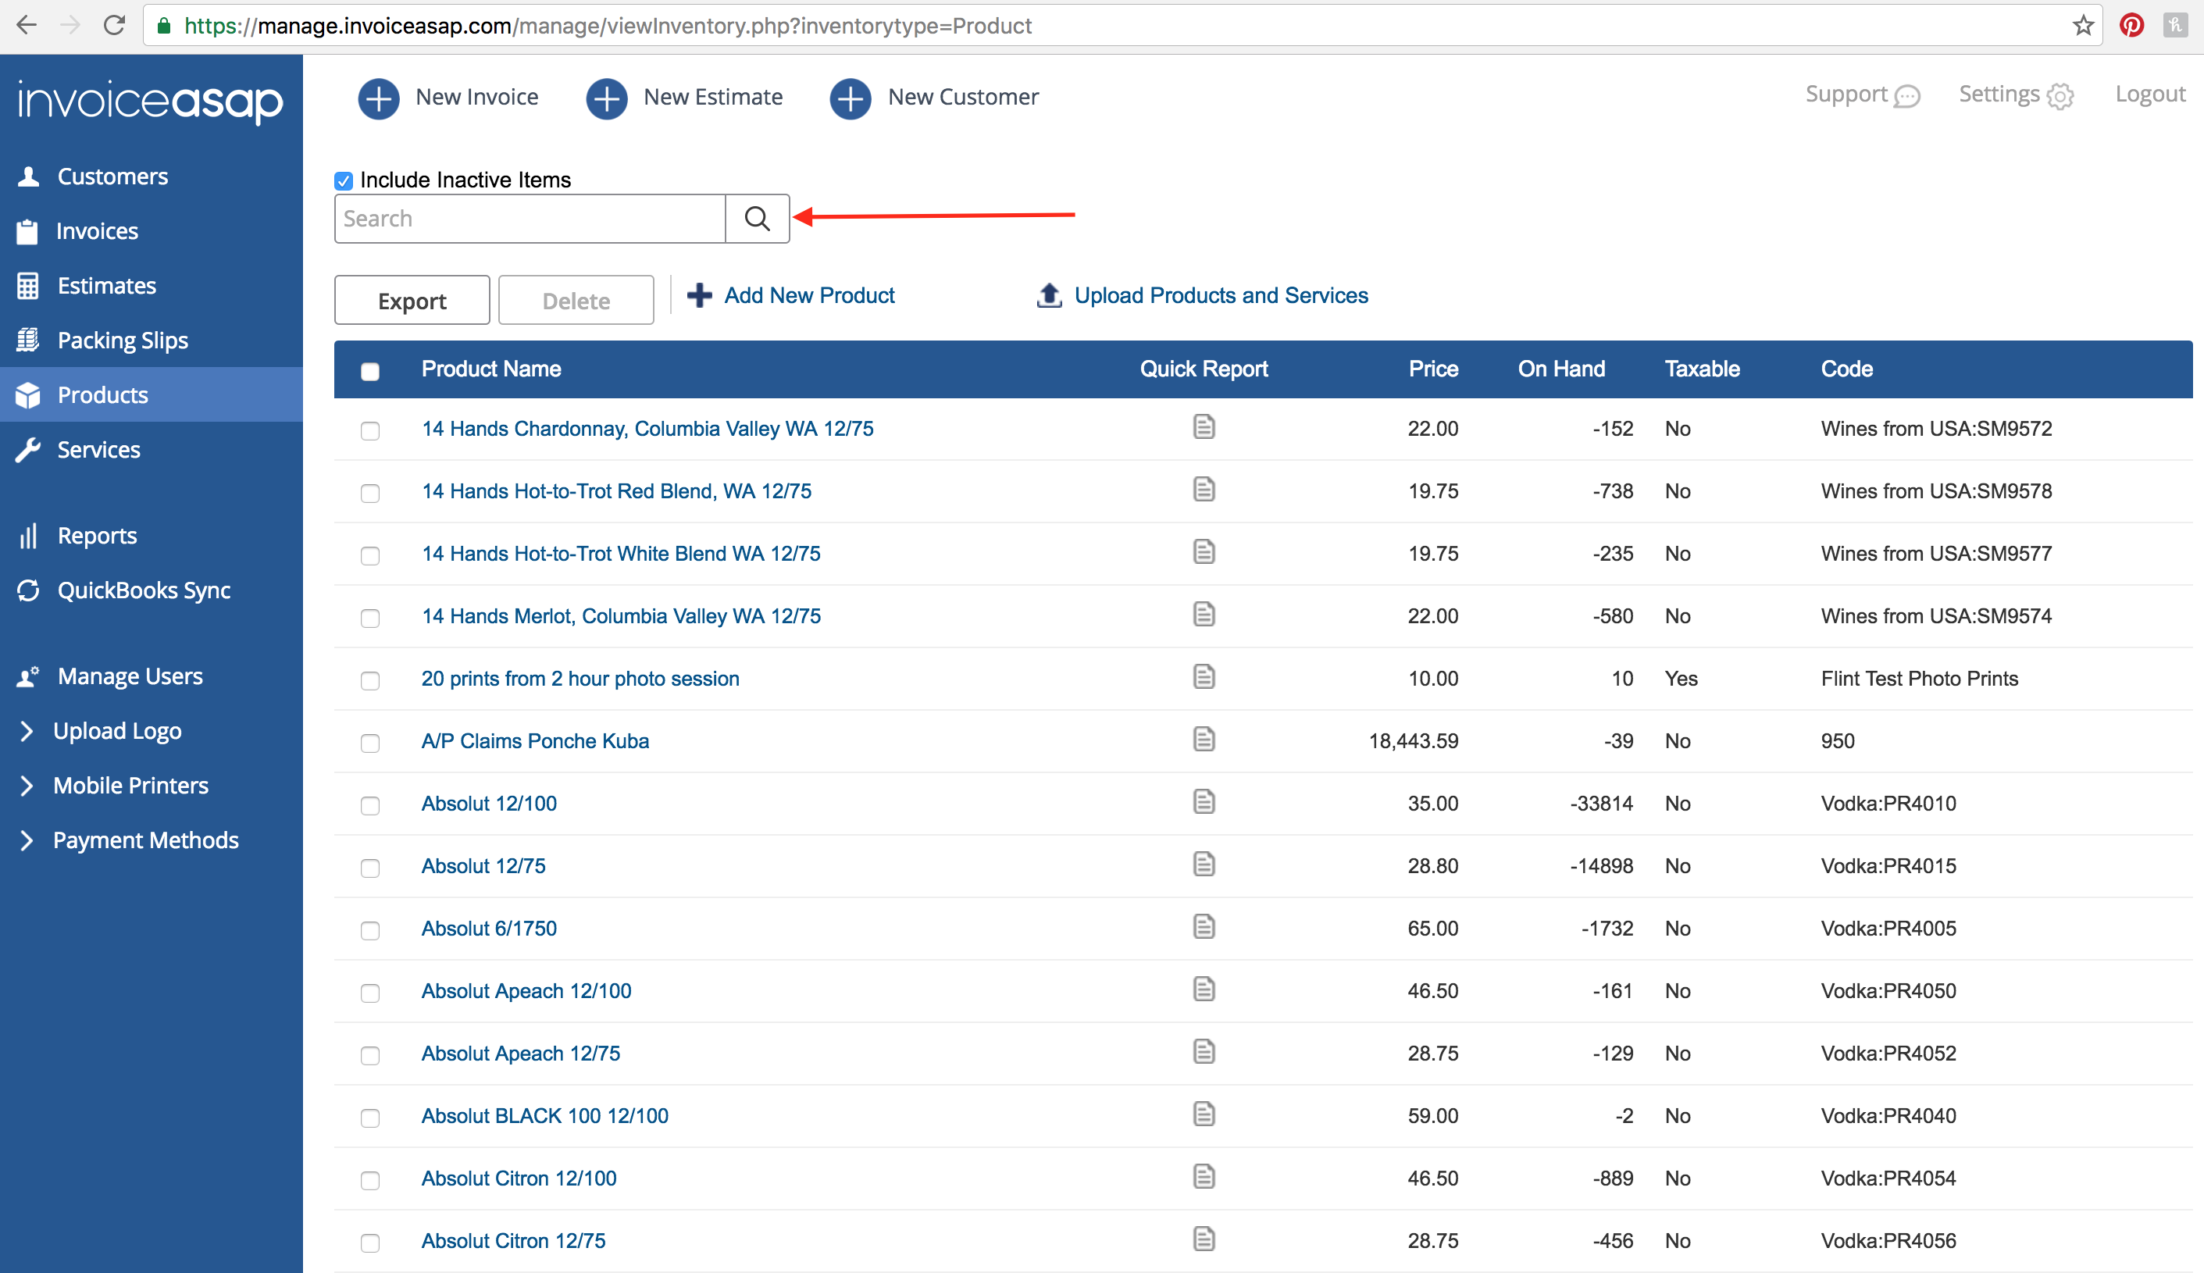This screenshot has width=2204, height=1273.
Task: Click the New Estimate plus icon
Action: [607, 98]
